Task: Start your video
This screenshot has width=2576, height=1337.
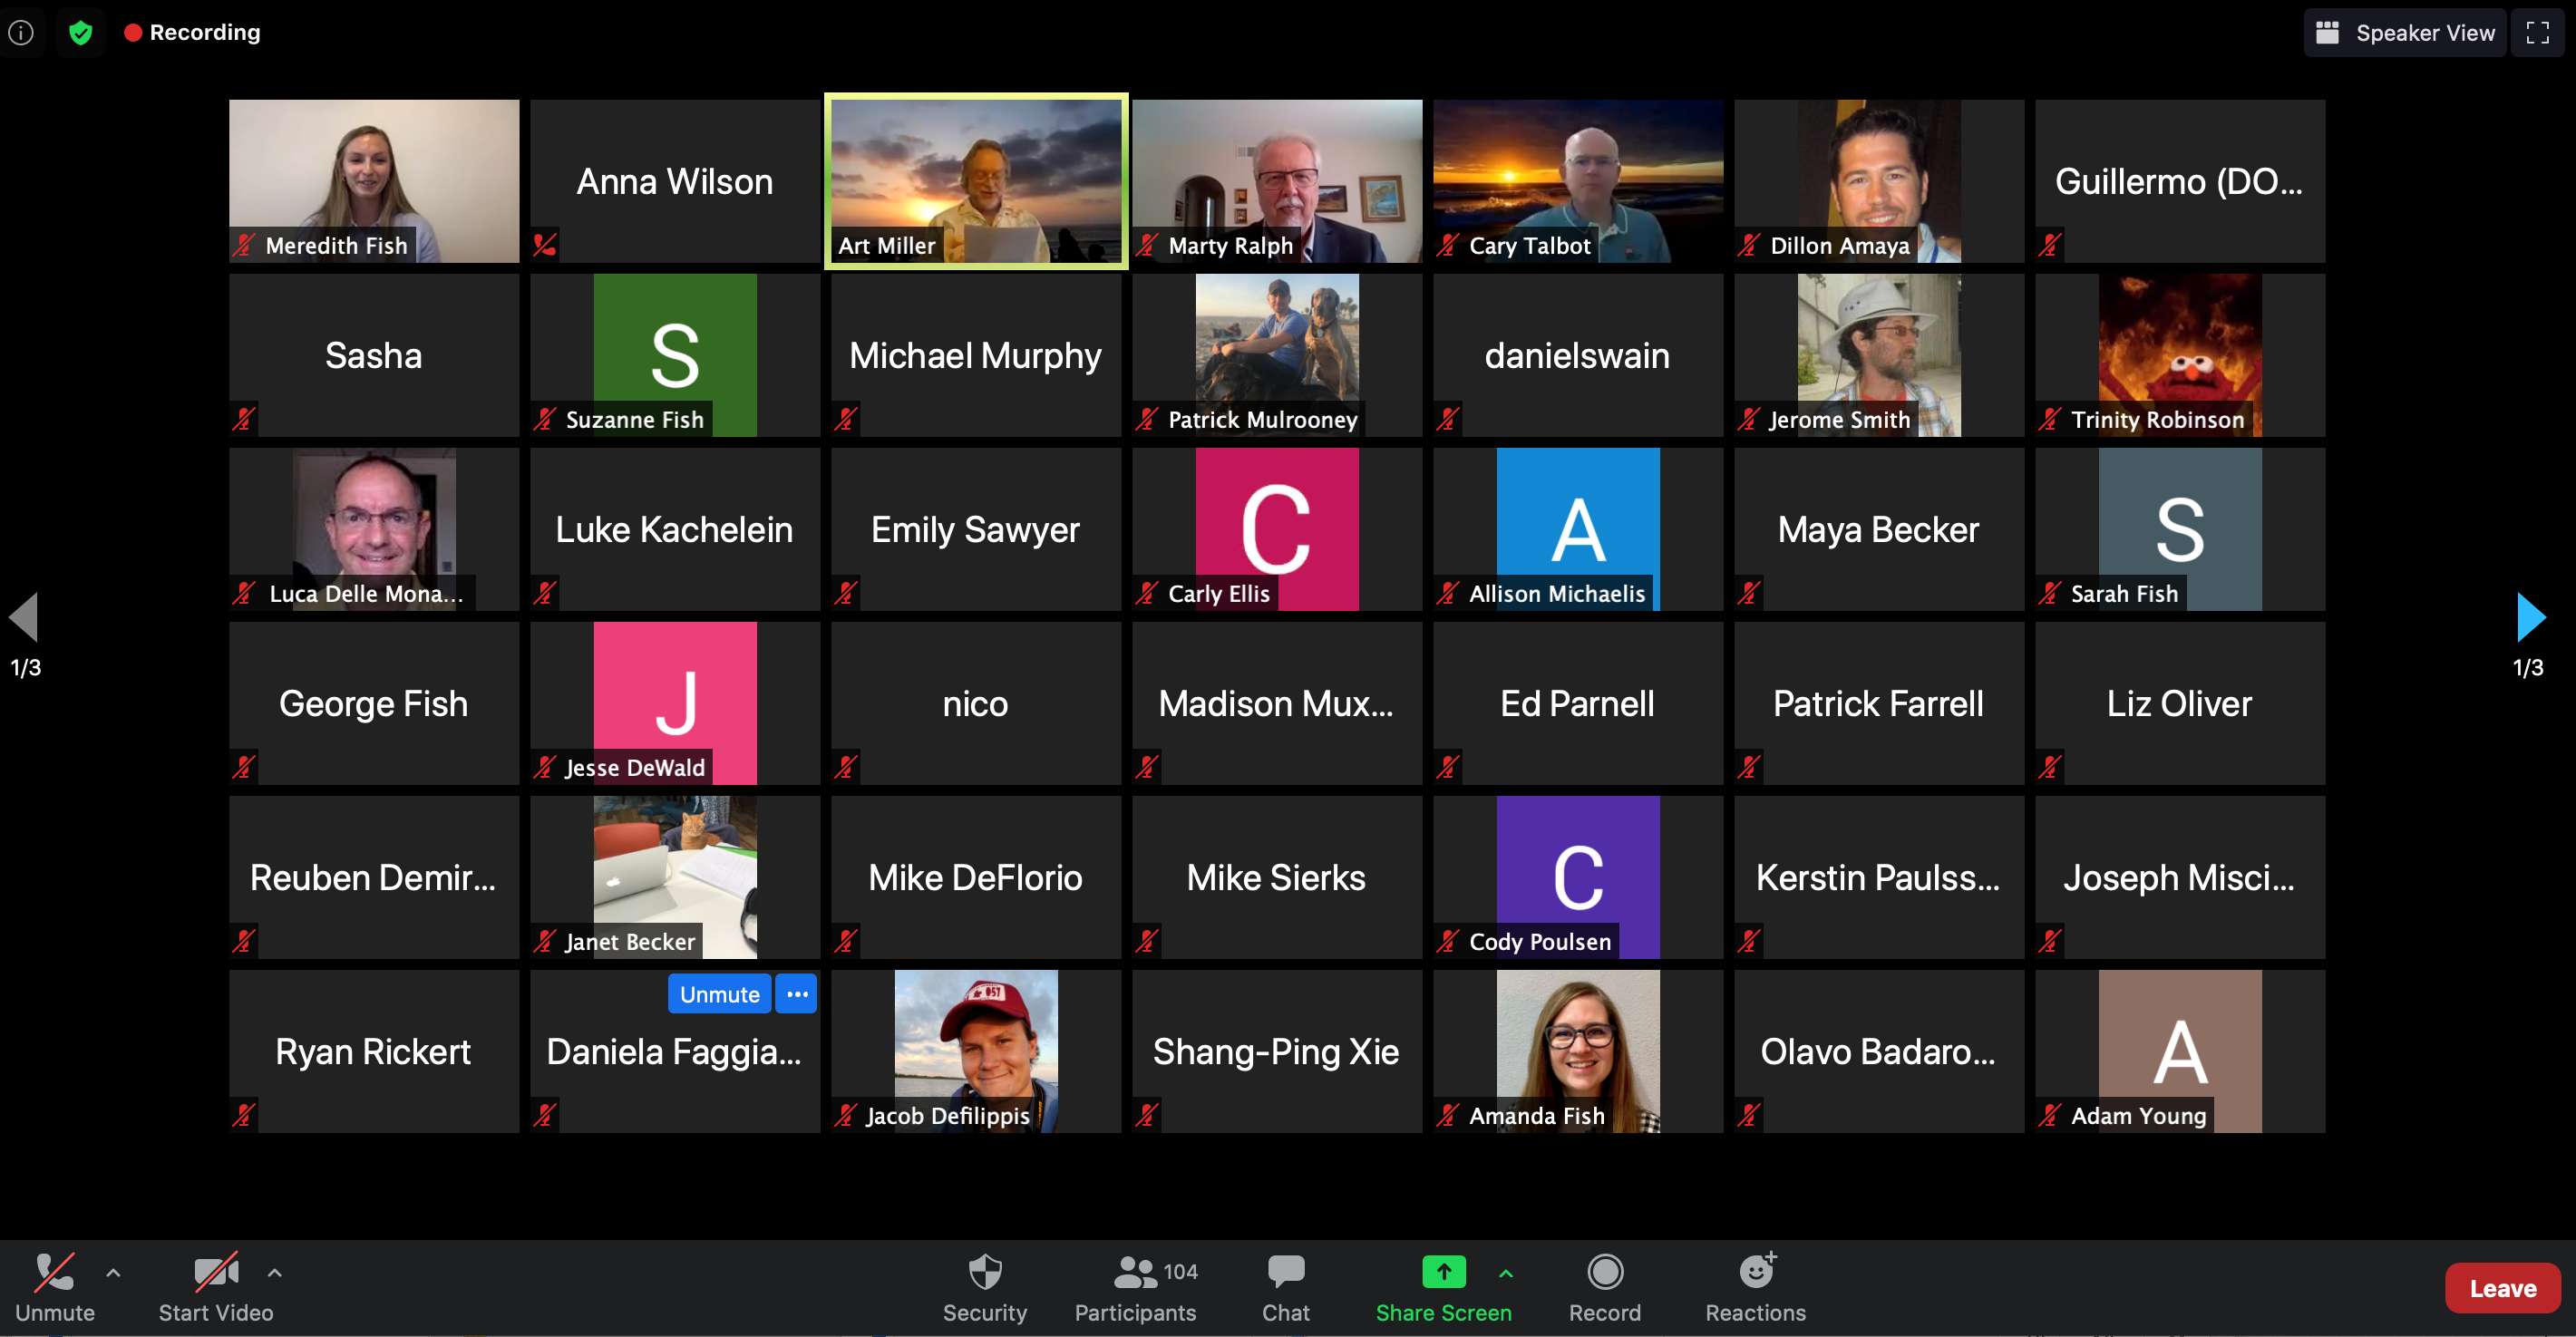Action: click(216, 1288)
